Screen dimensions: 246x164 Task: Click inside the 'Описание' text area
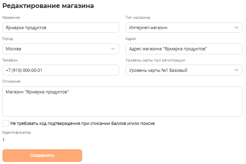[x=122, y=102]
